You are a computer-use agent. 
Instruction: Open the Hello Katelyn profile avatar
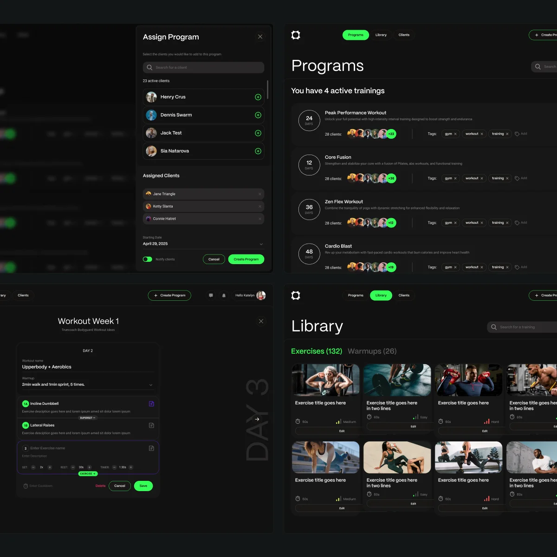[x=261, y=295]
